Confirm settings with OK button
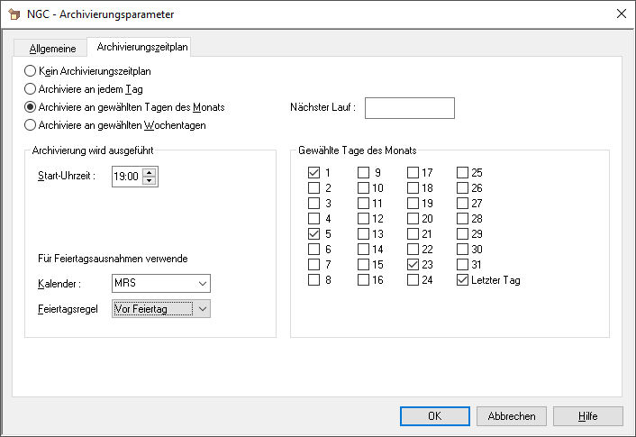Viewport: 636px width, 437px height. [x=434, y=416]
